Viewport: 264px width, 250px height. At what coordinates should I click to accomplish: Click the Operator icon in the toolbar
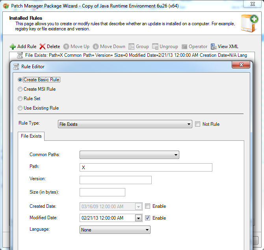tap(184, 47)
